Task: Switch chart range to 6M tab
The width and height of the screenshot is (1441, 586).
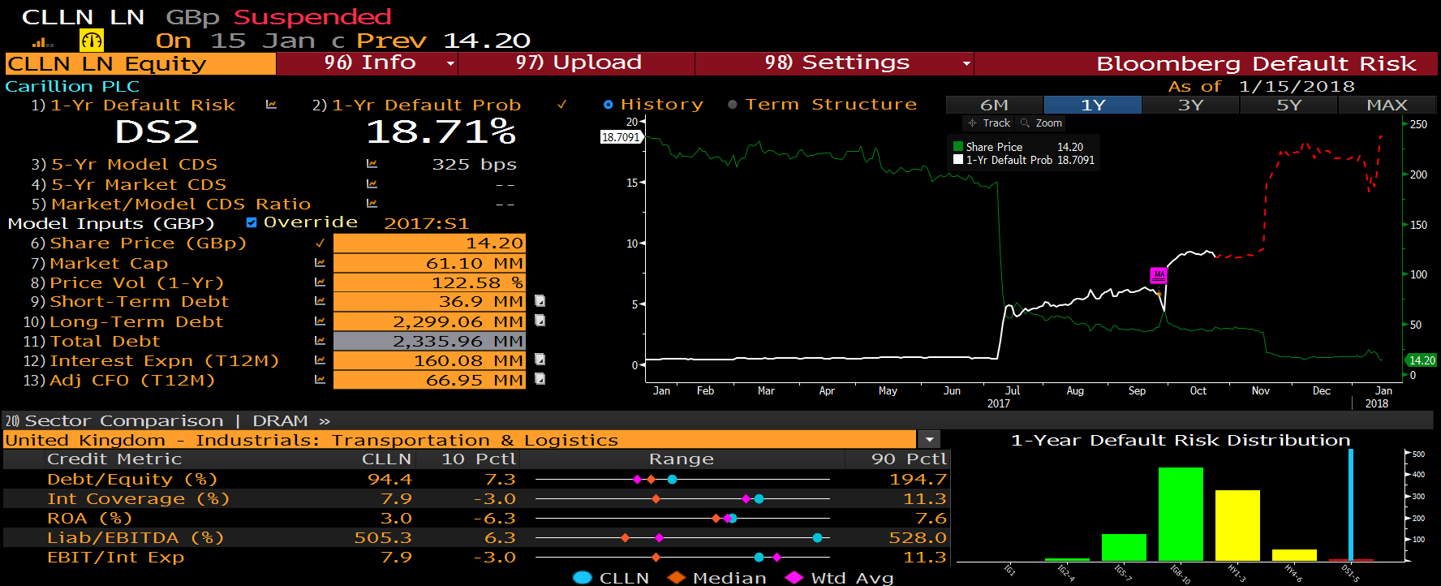Action: point(994,105)
